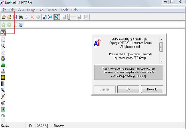
Task: Select the rectangular selection tool
Action: (x=3, y=40)
